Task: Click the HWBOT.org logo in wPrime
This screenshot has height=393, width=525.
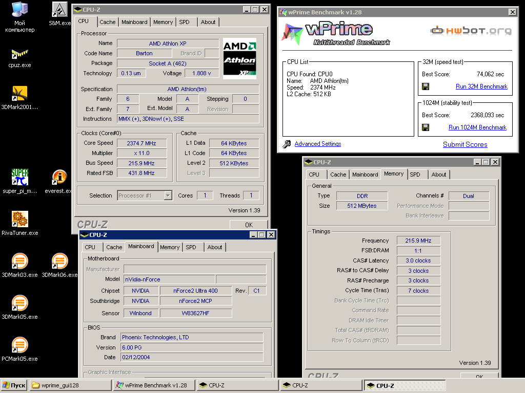Action: (x=471, y=31)
